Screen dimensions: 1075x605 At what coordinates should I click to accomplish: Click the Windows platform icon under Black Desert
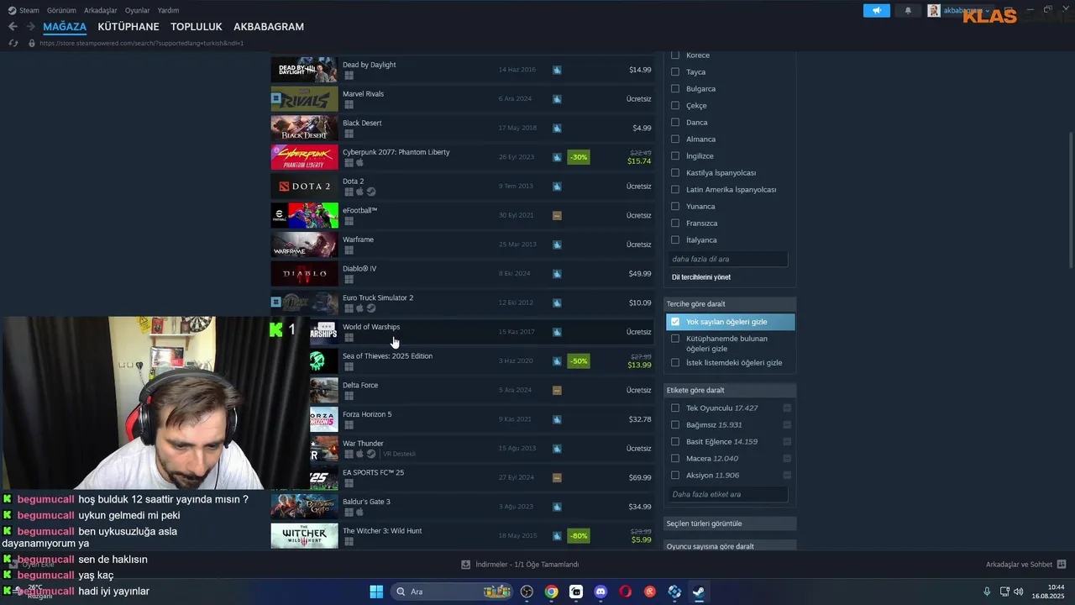[x=349, y=134]
